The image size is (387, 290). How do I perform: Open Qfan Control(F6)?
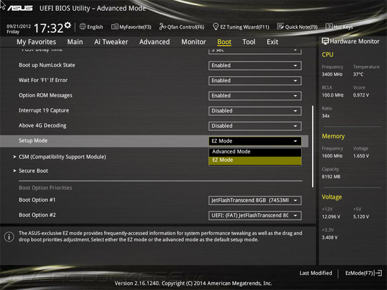coord(181,27)
